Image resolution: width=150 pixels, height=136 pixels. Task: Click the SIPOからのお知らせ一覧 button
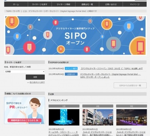tap(130, 85)
